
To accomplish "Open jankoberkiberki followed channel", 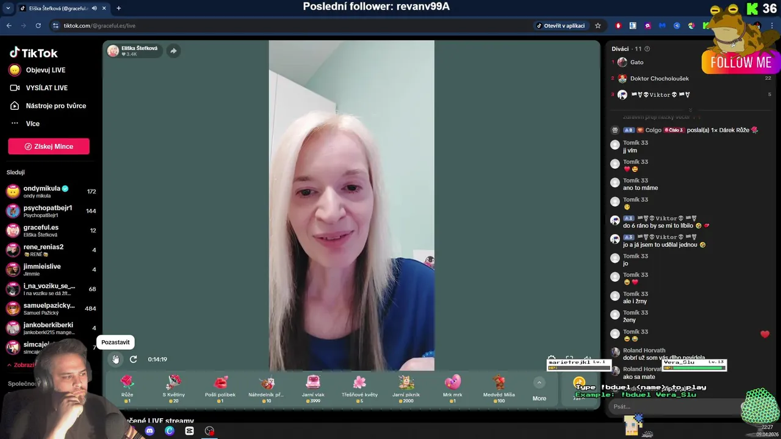I will pos(51,328).
